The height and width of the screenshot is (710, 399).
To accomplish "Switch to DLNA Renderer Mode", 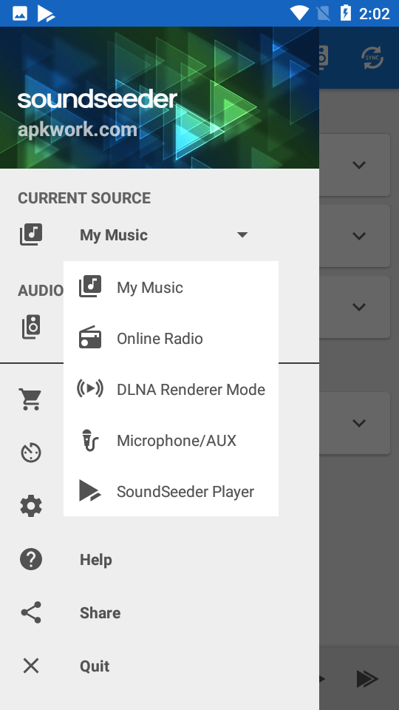I will 171,390.
